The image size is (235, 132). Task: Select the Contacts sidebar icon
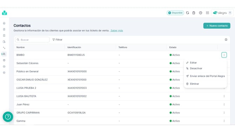point(4,54)
